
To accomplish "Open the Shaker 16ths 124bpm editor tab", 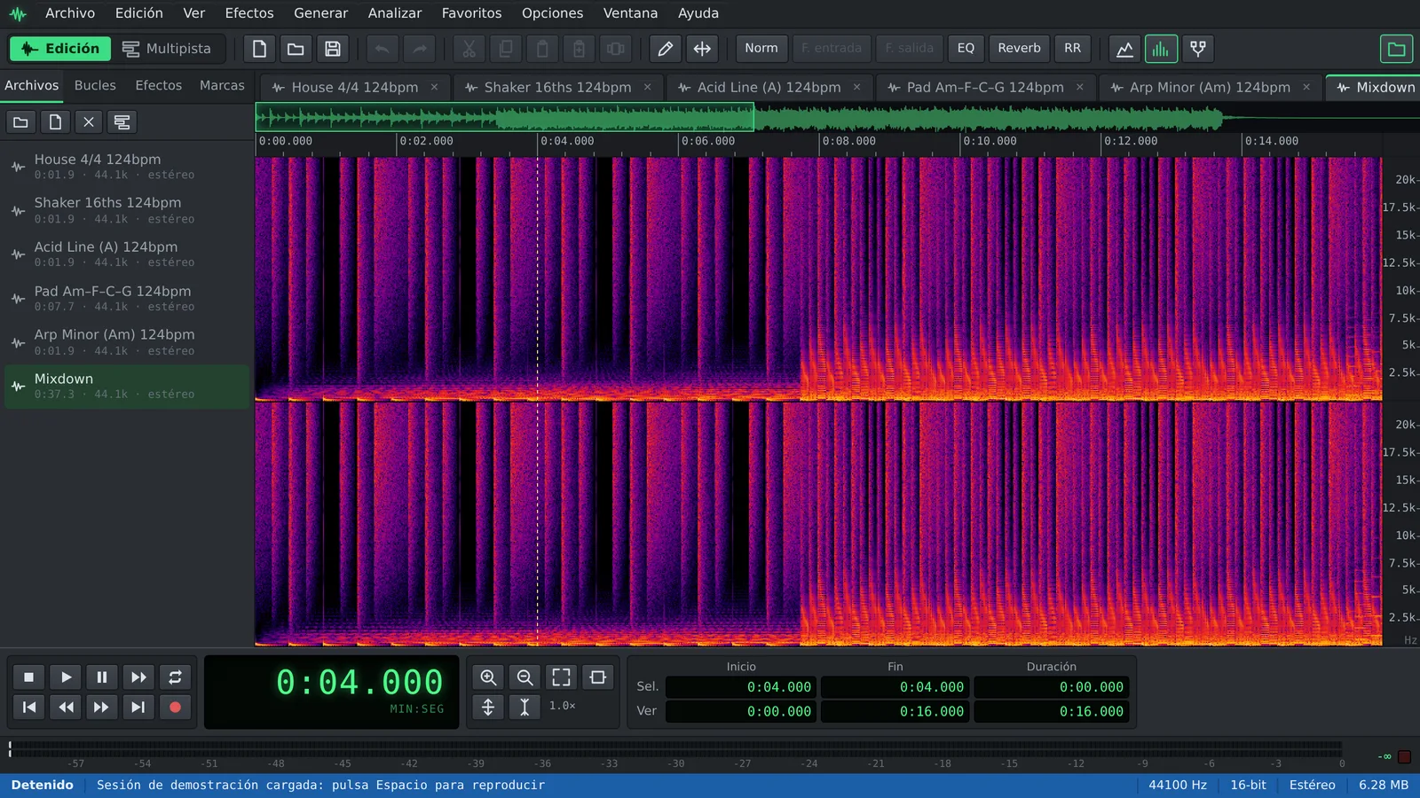I will tap(557, 88).
